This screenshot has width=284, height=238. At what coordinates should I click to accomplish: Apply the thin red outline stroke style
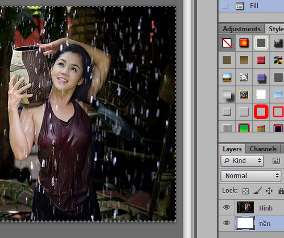[x=278, y=112]
